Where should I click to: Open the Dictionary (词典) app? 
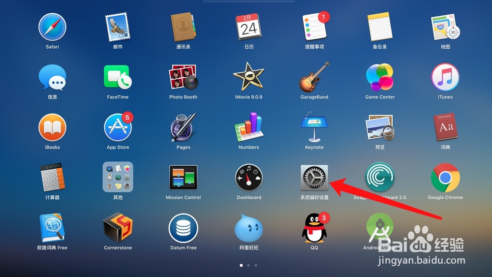pyautogui.click(x=445, y=127)
